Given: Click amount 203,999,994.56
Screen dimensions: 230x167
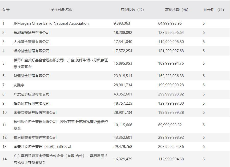Looking at the screenshot, I should point(171,147).
